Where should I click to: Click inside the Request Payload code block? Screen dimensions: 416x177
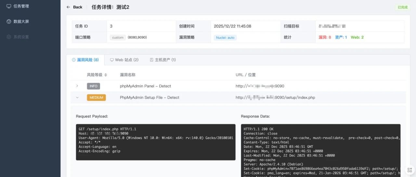click(156, 142)
